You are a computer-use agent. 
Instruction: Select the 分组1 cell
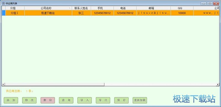(x=15, y=13)
